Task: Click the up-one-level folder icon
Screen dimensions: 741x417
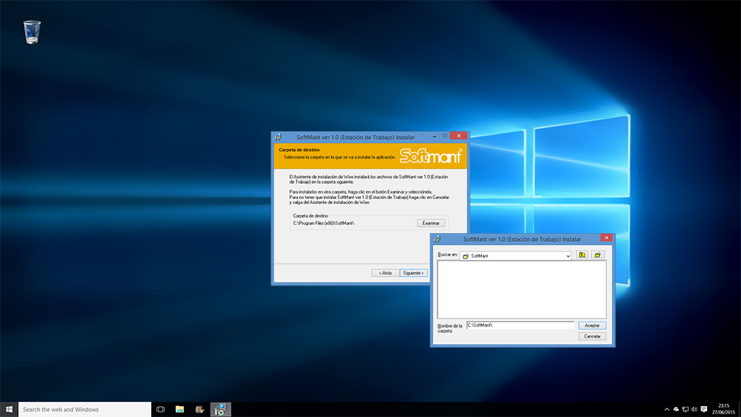Action: 583,256
